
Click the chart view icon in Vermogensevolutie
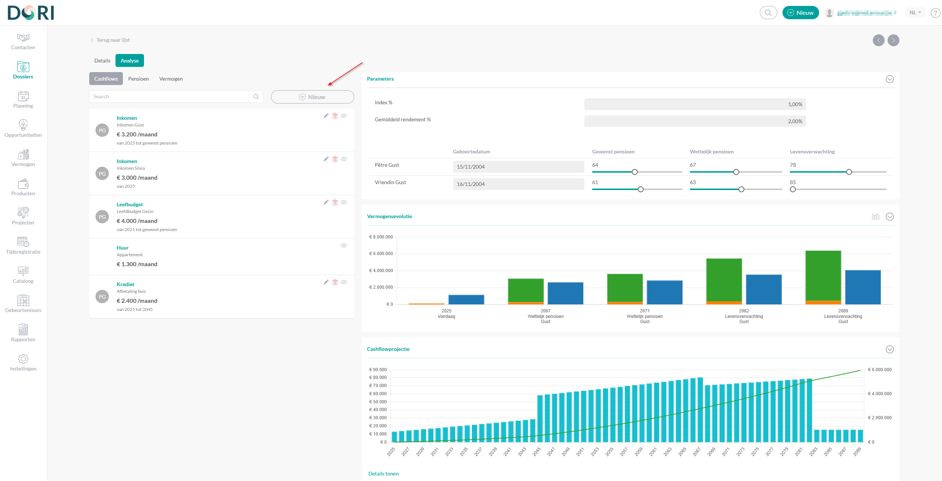pyautogui.click(x=875, y=217)
